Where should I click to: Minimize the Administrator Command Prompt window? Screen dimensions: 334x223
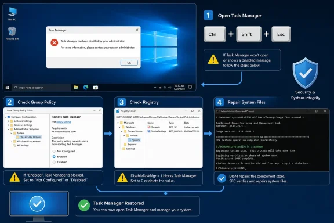pos(308,111)
